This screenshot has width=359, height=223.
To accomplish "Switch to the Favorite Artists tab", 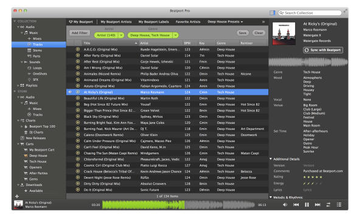I will click(188, 22).
